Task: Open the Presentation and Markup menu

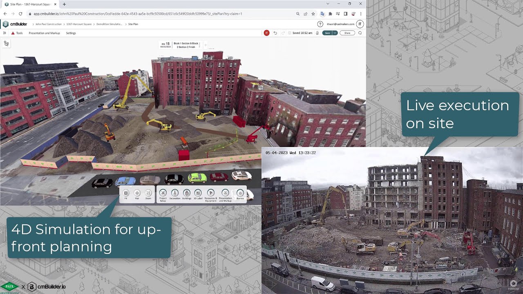Action: [44, 33]
